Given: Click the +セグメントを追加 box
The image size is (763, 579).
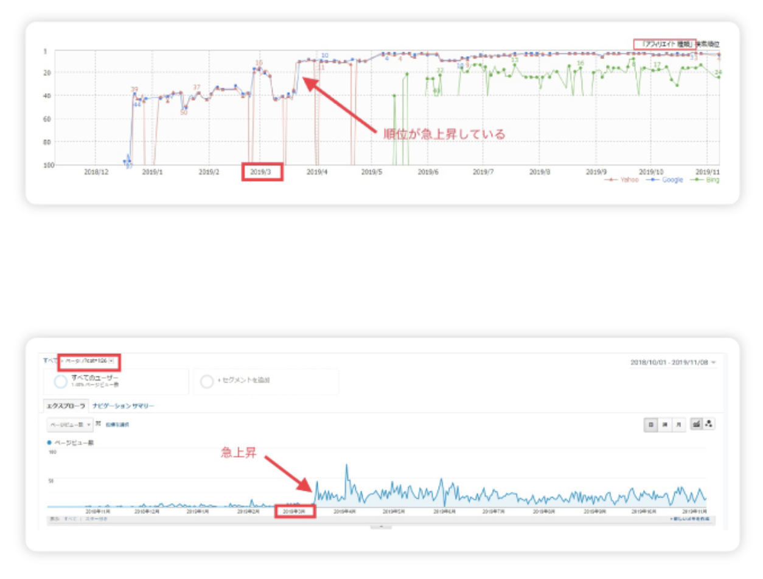Looking at the screenshot, I should pos(266,381).
